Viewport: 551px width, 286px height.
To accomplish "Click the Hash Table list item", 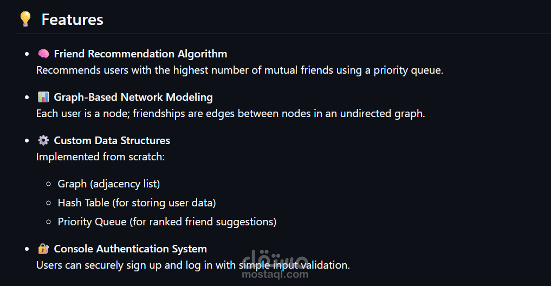I will click(x=137, y=203).
